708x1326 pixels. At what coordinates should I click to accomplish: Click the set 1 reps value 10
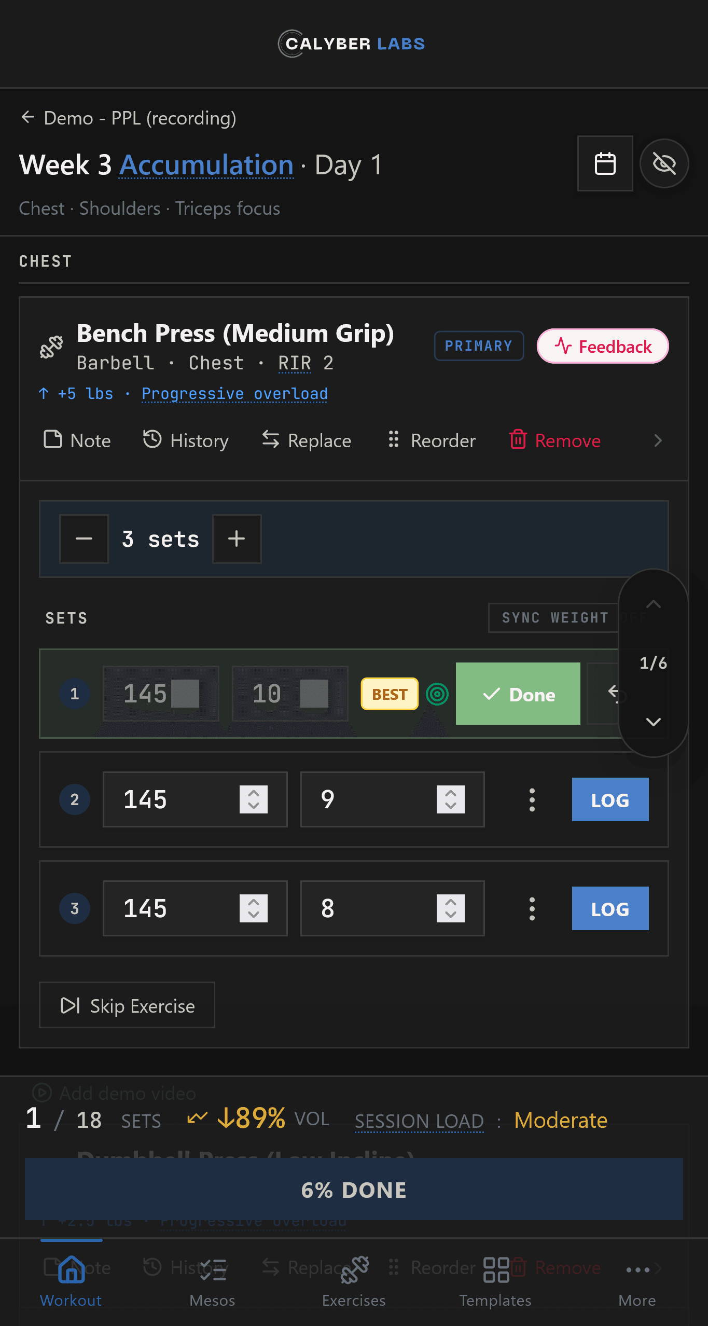[x=289, y=694]
